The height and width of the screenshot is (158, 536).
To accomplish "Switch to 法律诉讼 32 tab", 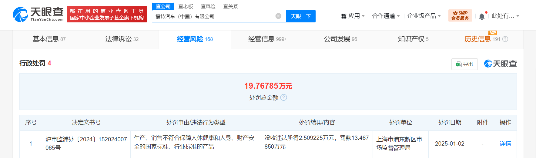I will 122,39.
